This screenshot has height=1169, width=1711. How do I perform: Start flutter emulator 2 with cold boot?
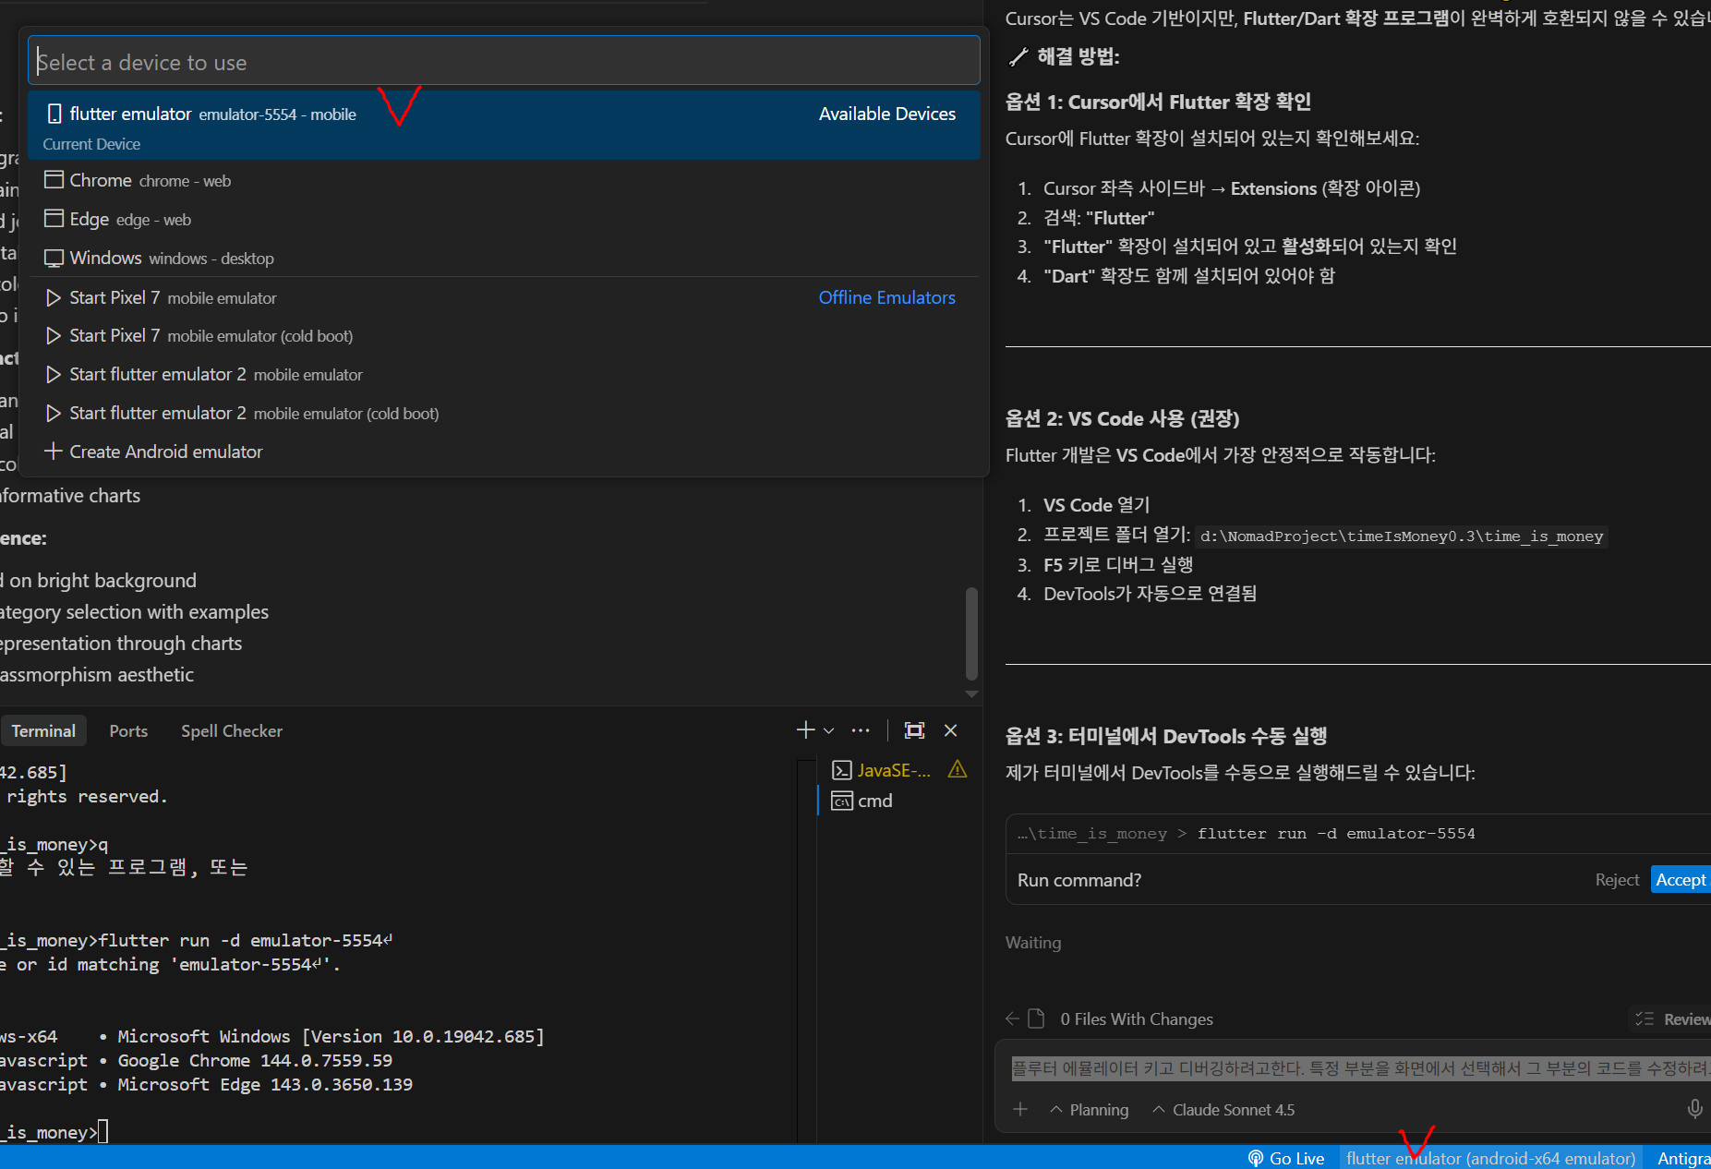point(503,413)
